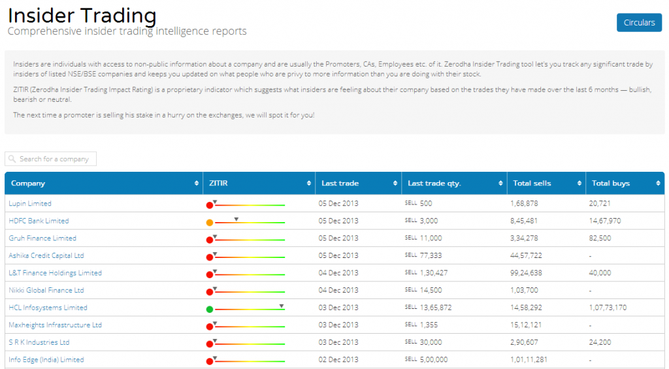Click the ZITIR column header label
The width and height of the screenshot is (669, 369).
218,183
